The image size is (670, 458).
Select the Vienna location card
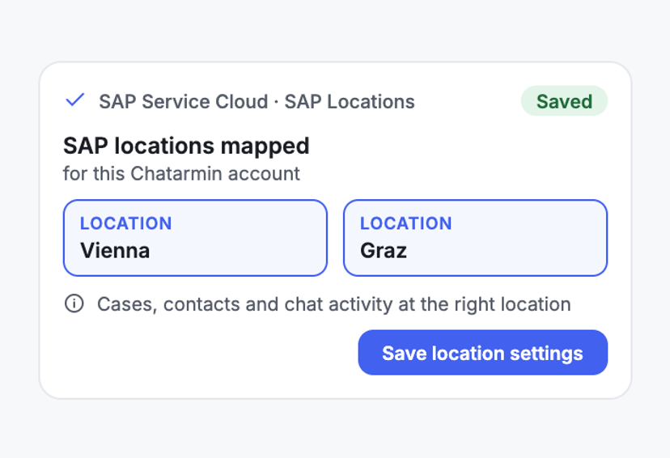point(195,238)
